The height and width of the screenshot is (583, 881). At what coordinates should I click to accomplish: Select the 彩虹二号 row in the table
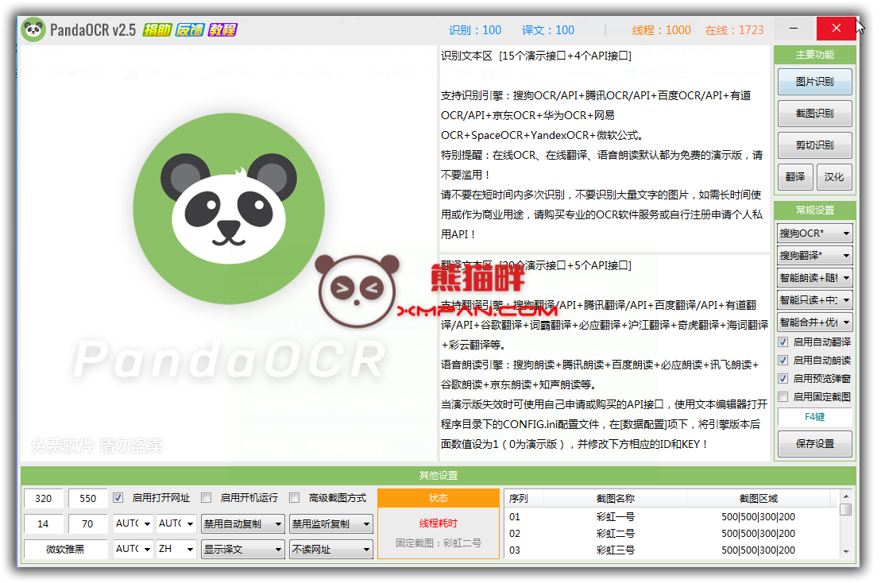point(671,534)
